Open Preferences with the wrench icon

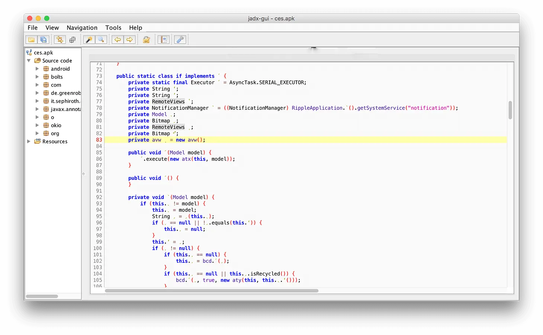pos(180,39)
